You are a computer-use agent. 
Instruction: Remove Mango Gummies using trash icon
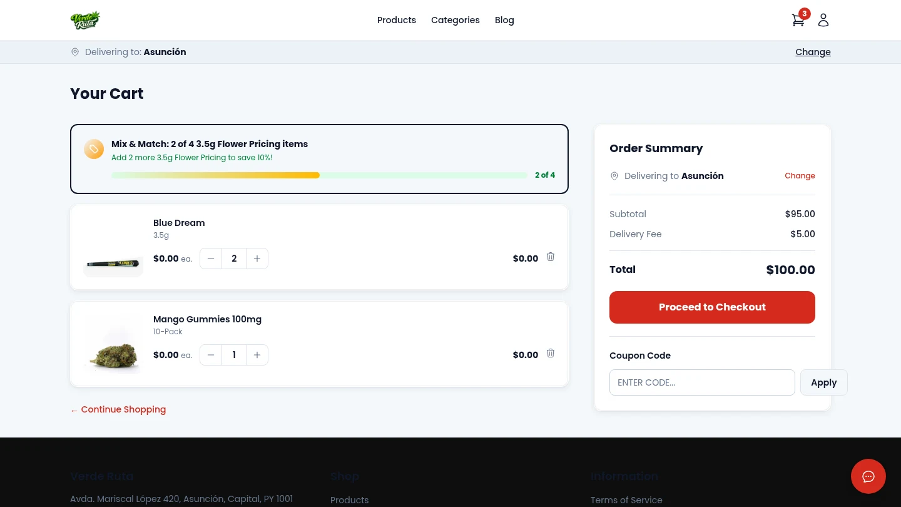click(551, 354)
